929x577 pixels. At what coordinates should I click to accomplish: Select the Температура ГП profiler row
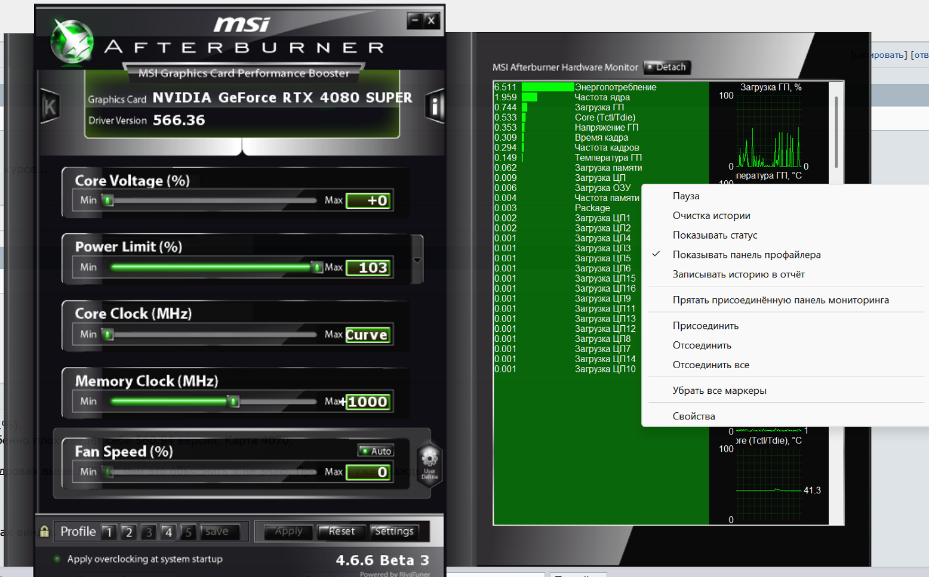[601, 158]
